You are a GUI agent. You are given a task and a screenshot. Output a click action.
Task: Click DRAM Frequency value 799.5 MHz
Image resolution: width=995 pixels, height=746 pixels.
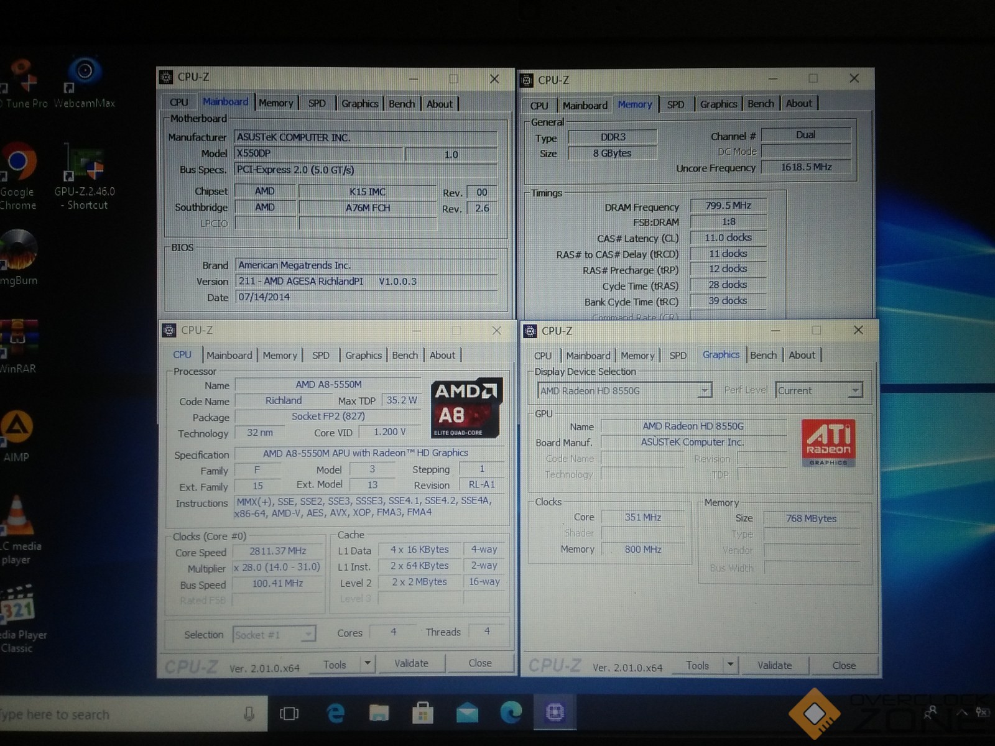click(728, 206)
